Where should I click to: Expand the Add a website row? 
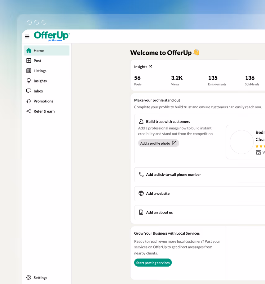click(200, 193)
